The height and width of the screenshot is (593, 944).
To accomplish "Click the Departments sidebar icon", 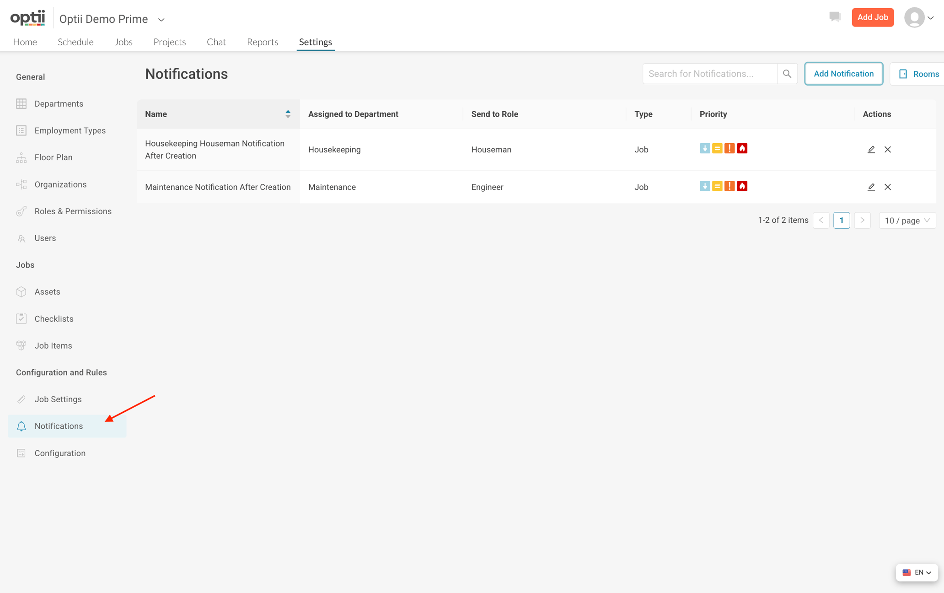I will (21, 104).
